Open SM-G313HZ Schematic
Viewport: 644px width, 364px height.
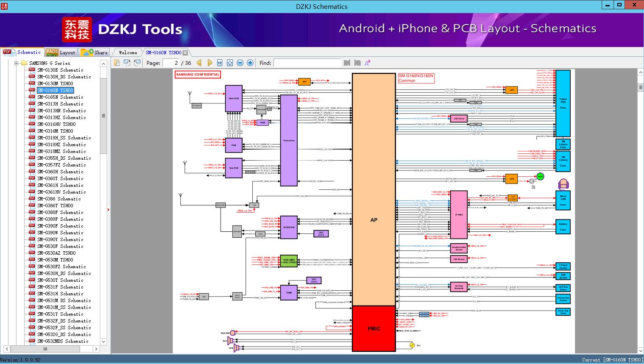tap(61, 117)
